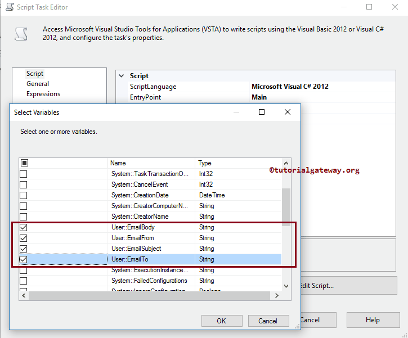408x338 pixels.
Task: Select the System::CreationDate row name
Action: (x=140, y=195)
